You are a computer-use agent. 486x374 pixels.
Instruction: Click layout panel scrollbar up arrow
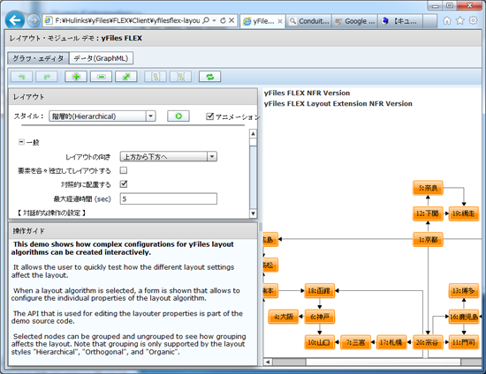(253, 134)
